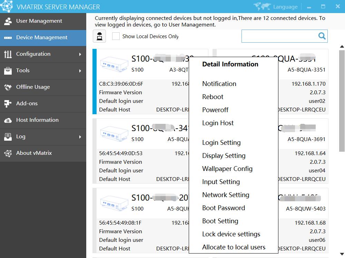Click MAC address 56:45:54:49:0D:53
345x258 pixels.
click(x=120, y=153)
